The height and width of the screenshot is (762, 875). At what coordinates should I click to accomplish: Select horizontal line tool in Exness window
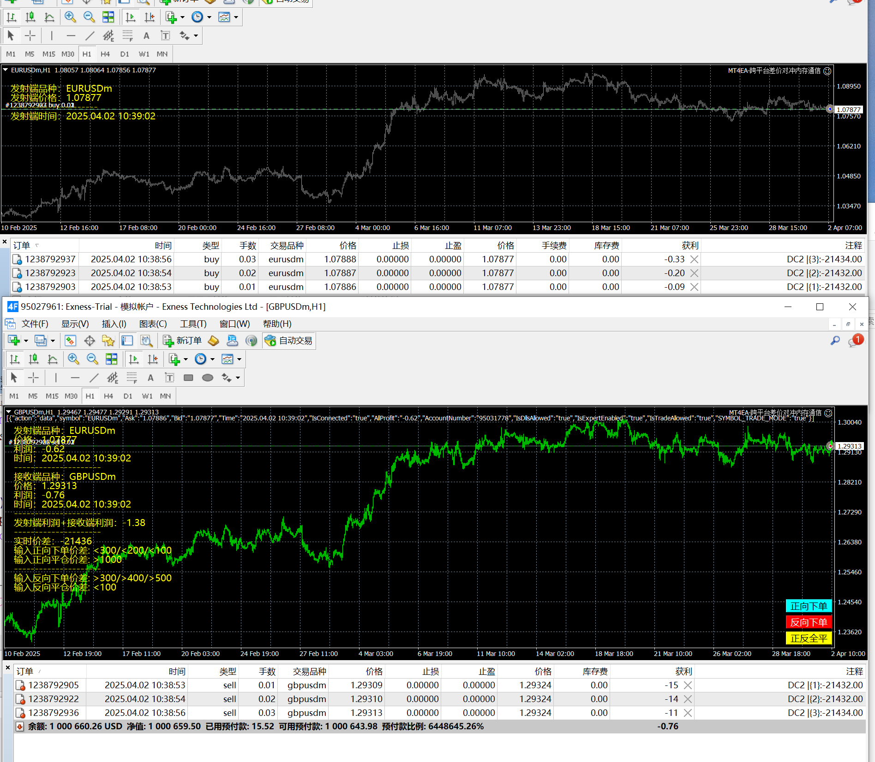point(75,378)
